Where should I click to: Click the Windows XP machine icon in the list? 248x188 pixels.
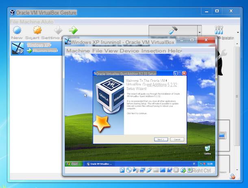[18, 48]
